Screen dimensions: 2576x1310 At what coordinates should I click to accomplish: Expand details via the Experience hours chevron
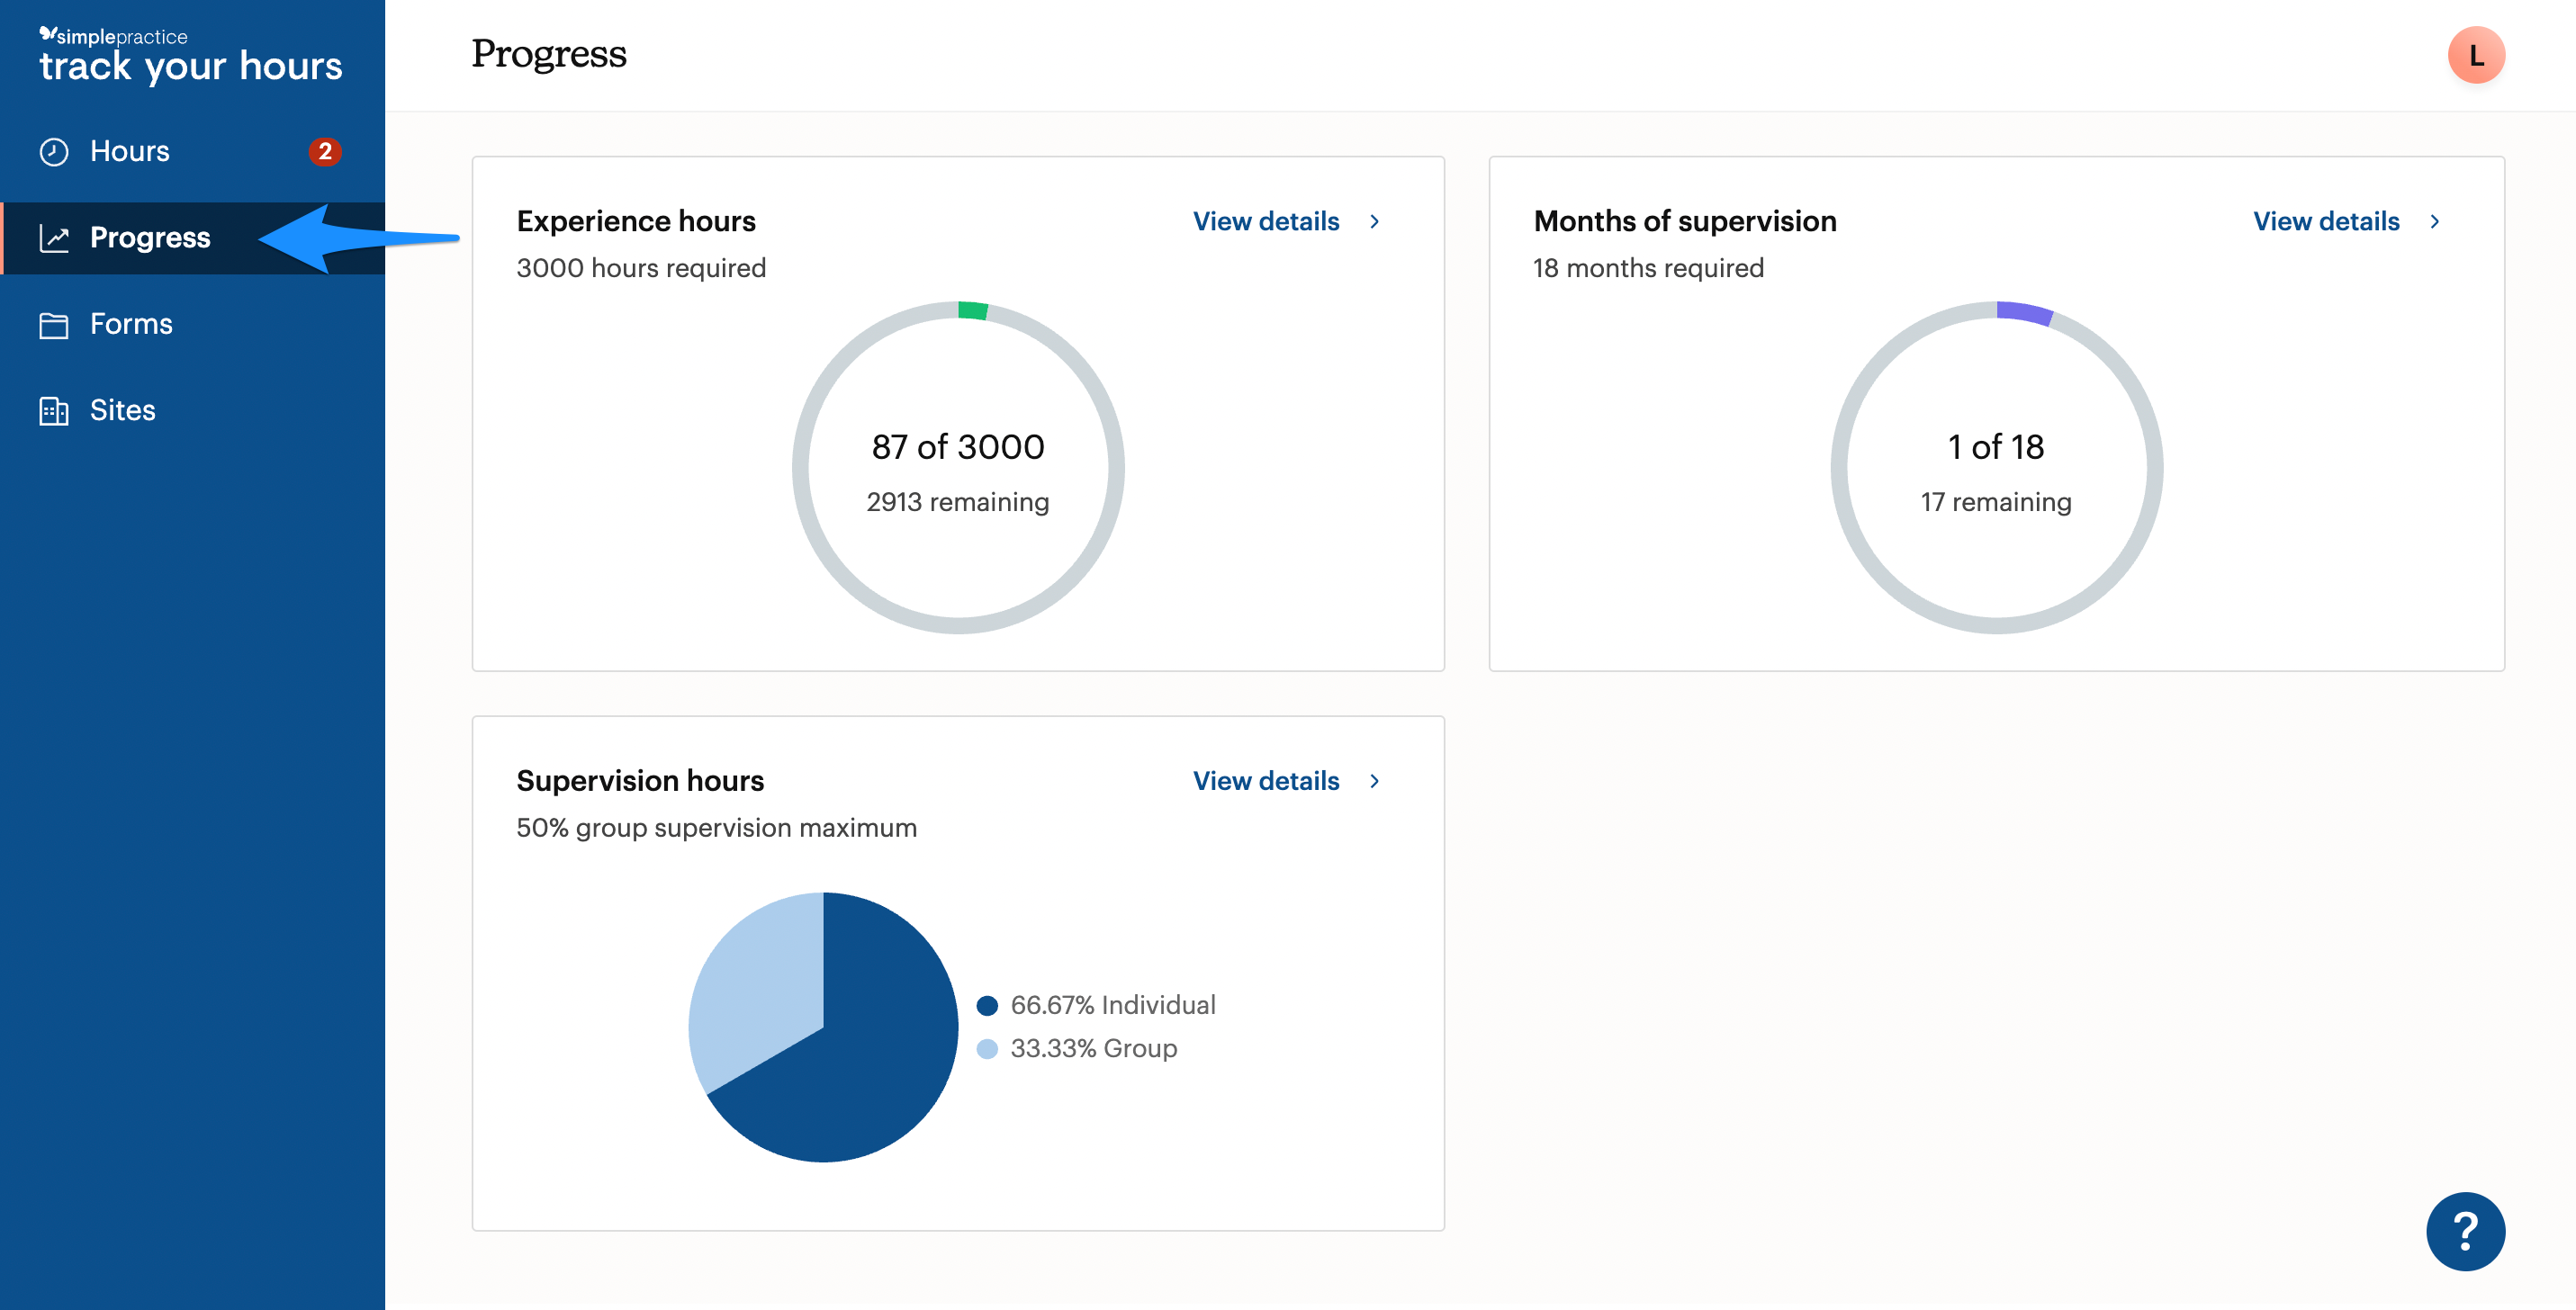pos(1377,222)
